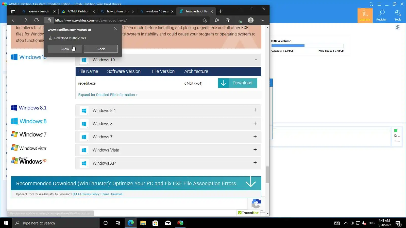Expand the Windows Vista section
The width and height of the screenshot is (406, 228).
(x=255, y=150)
